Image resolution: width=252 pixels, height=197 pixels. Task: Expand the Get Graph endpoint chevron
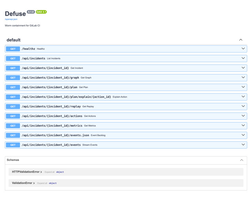(x=243, y=77)
